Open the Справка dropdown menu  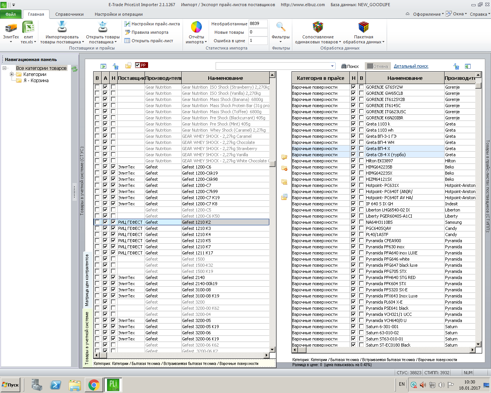coord(480,14)
